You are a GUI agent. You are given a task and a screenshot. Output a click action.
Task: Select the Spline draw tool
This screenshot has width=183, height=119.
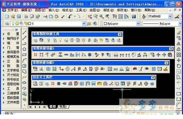point(24,77)
